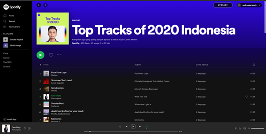
Task: Select the track One Only in the list
Action: pos(56,96)
